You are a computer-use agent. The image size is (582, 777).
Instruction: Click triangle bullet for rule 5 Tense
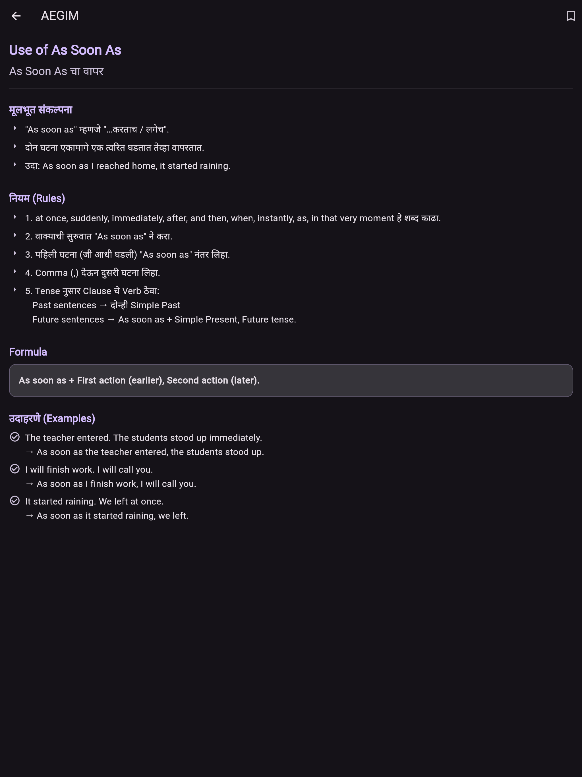pos(15,290)
